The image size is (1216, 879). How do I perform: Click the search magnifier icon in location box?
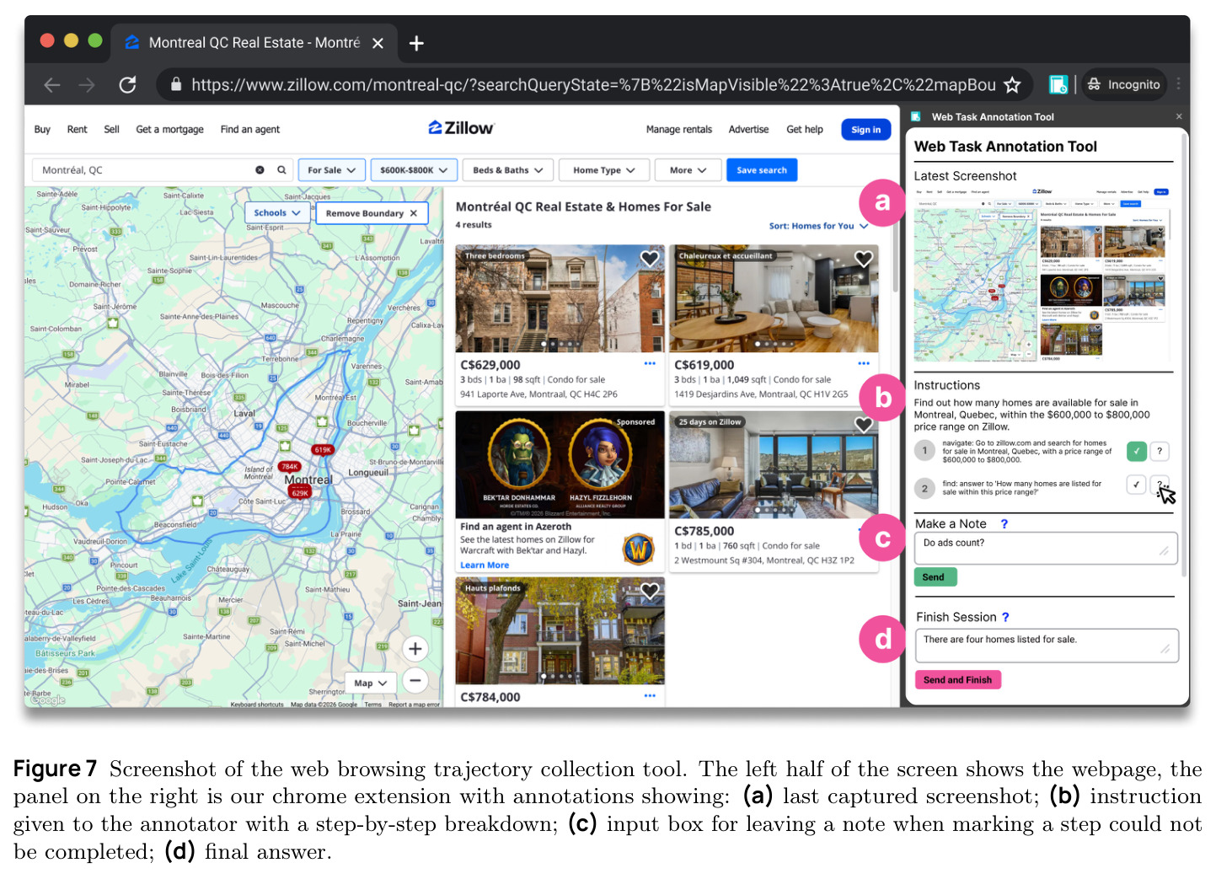point(281,169)
